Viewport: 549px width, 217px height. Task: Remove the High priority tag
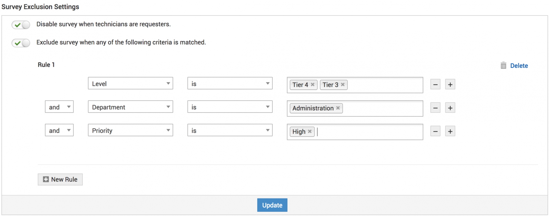pos(310,131)
